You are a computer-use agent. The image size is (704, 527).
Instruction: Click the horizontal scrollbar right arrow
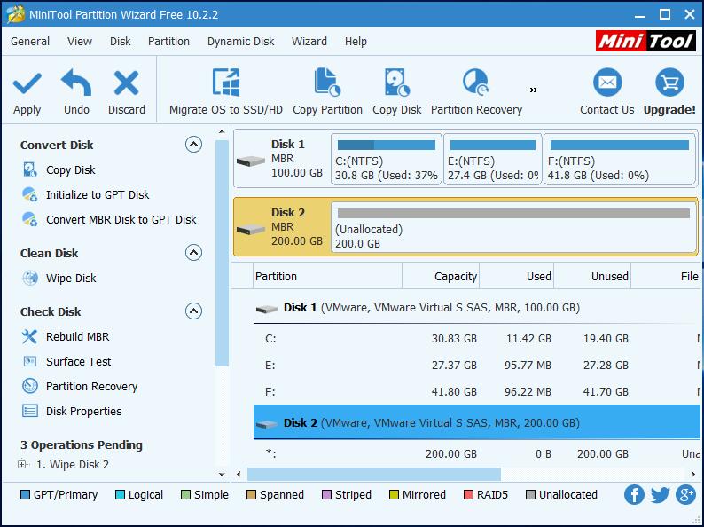point(693,474)
